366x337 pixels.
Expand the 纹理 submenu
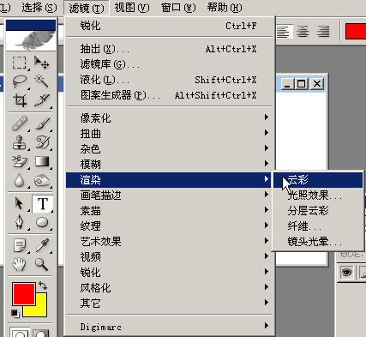169,226
